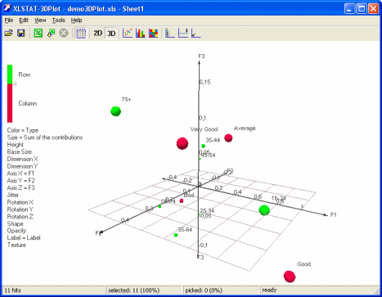Open the View menu
The height and width of the screenshot is (297, 382).
40,20
